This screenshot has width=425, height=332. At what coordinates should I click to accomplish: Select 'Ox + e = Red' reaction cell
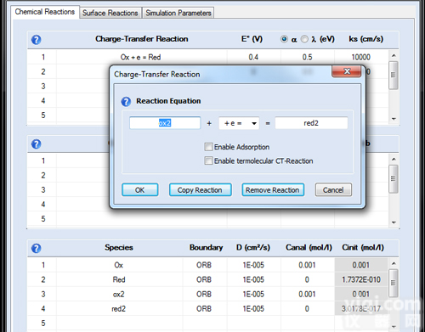141,57
